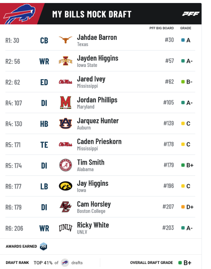Open Jayden Higgins player name
Image resolution: width=211 pixels, height=269 pixels.
[98, 58]
